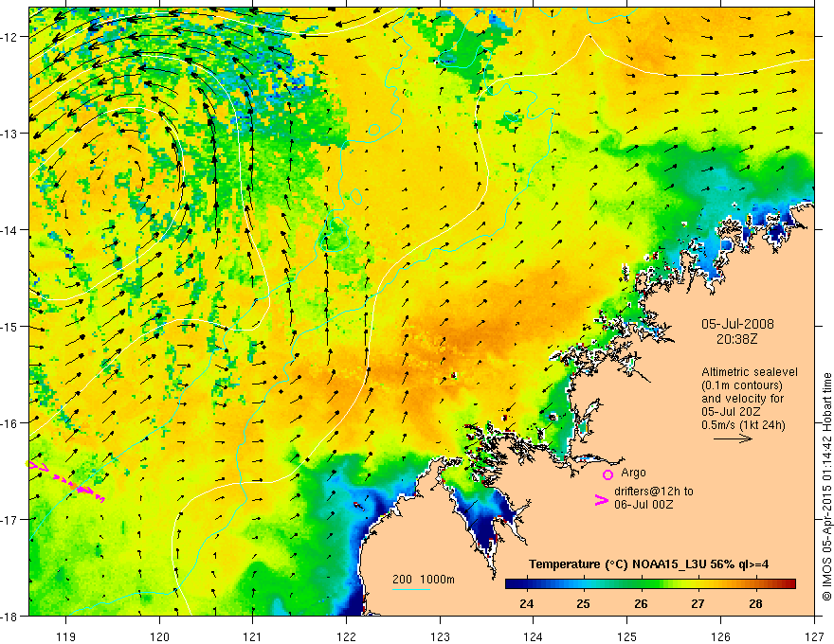Click the longitude axis label 121
Viewport: 834px width, 644px height.
[253, 636]
